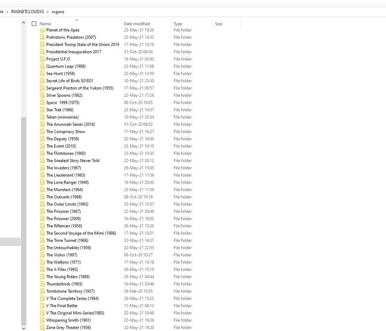Select the Taken (miniseries) folder icon
Screen dimensions: 386x331
[x=42, y=117]
